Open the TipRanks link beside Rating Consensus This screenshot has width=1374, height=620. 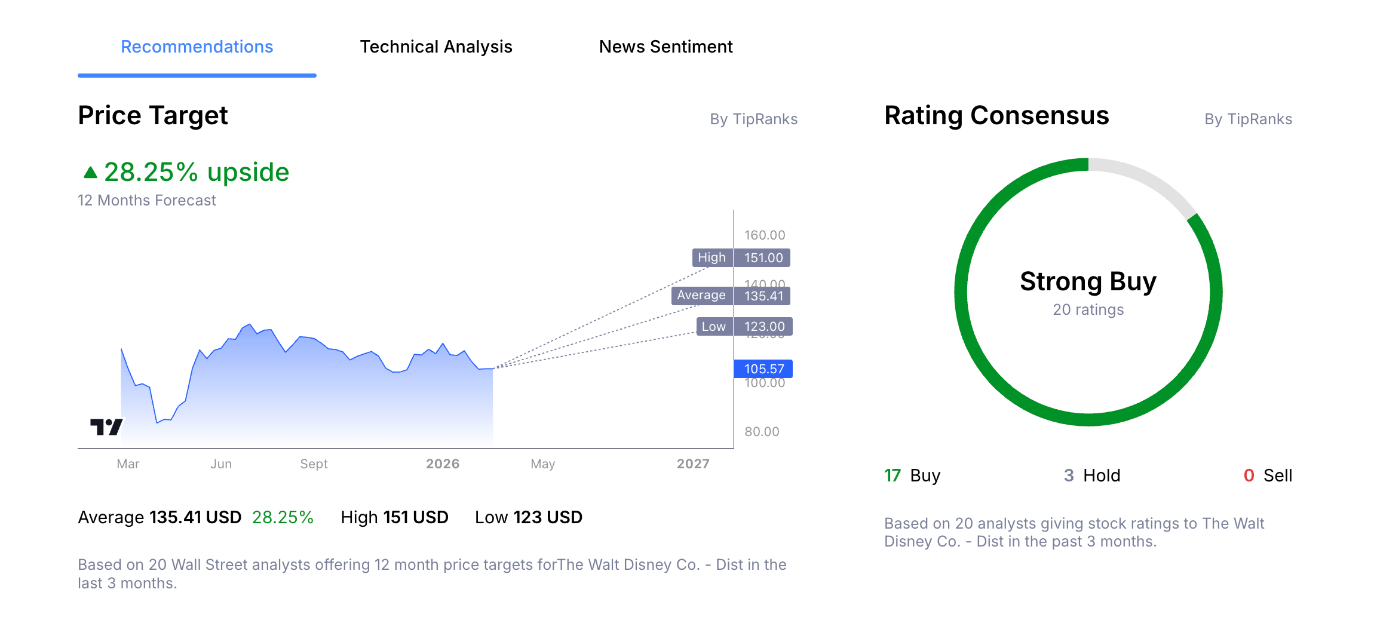point(1248,119)
